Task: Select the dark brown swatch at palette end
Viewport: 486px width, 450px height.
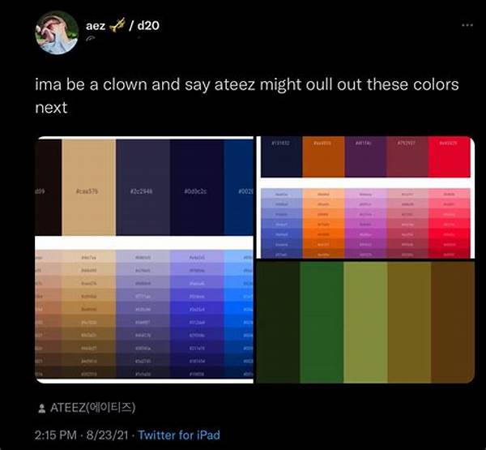Action: coord(453,322)
